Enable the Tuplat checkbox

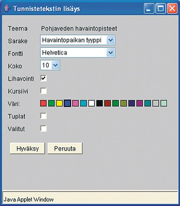(x=43, y=116)
